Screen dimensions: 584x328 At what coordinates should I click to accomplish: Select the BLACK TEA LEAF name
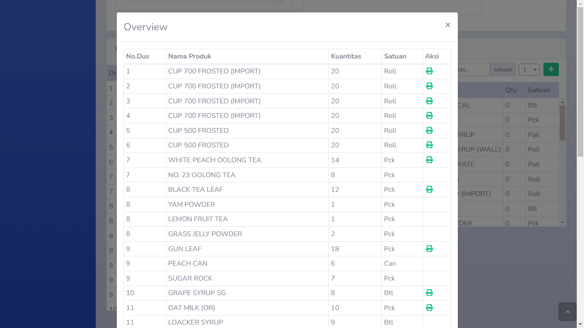click(196, 190)
